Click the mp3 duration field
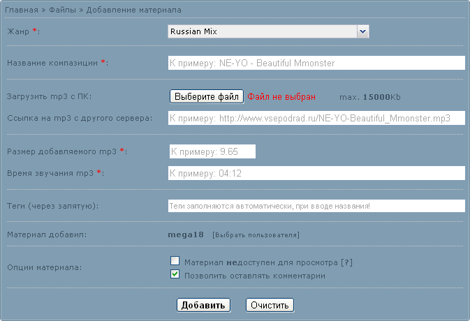Viewport: 470px width, 321px height. point(316,173)
